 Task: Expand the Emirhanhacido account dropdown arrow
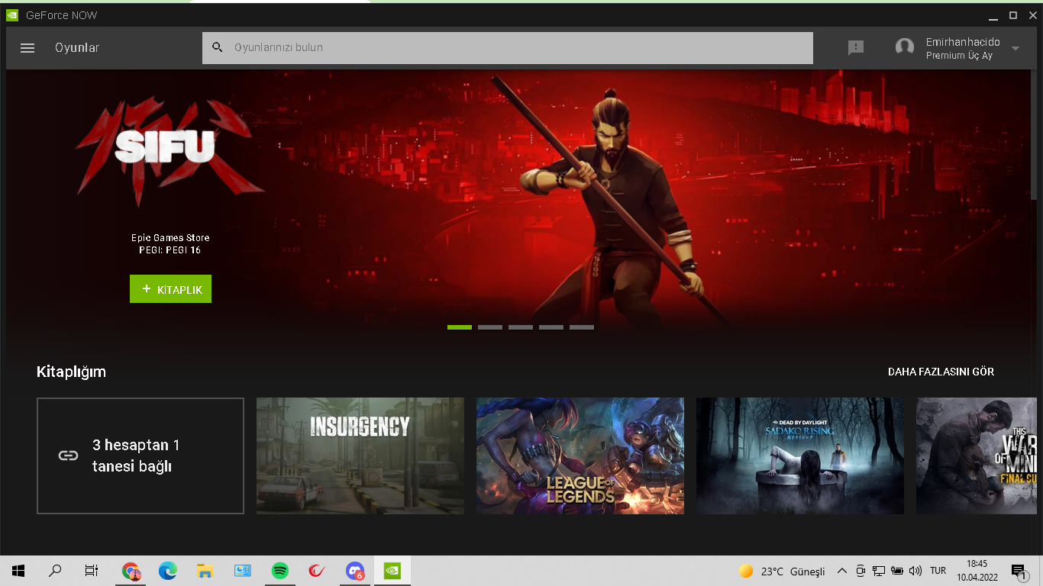1016,48
